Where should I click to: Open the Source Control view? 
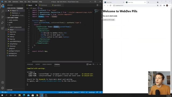pos(2,17)
